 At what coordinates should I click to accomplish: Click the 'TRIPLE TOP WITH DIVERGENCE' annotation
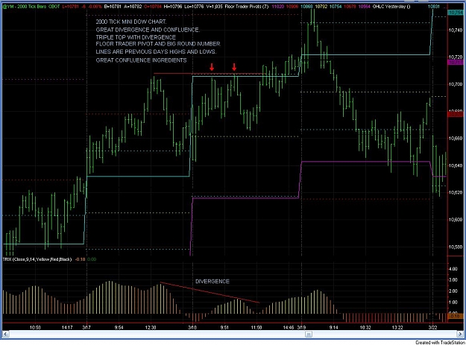136,37
